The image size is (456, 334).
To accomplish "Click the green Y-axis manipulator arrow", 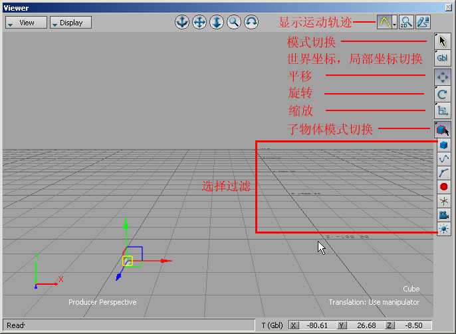I will pos(126,223).
